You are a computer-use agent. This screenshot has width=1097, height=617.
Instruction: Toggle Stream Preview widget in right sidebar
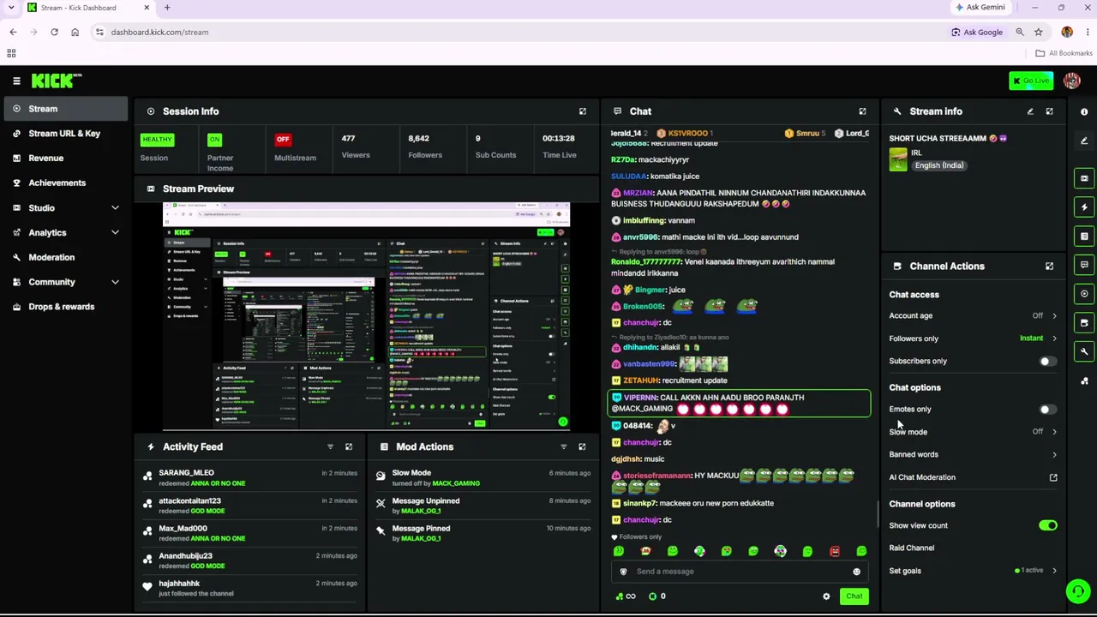(1084, 178)
